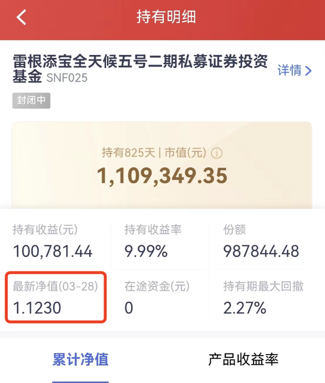
Task: Tap the 份额 value 987844.48
Action: pyautogui.click(x=261, y=251)
